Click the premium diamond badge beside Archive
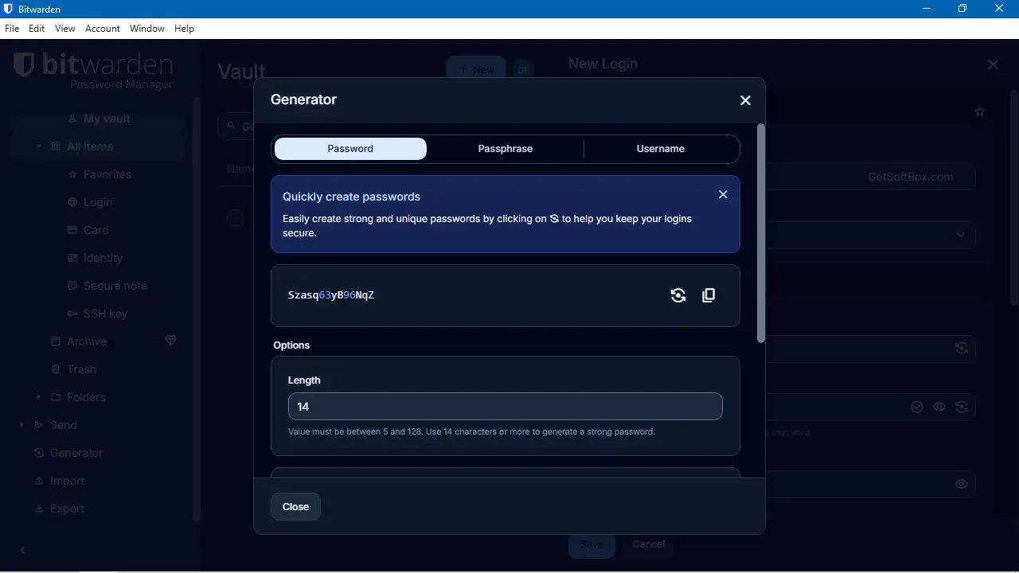 tap(170, 341)
